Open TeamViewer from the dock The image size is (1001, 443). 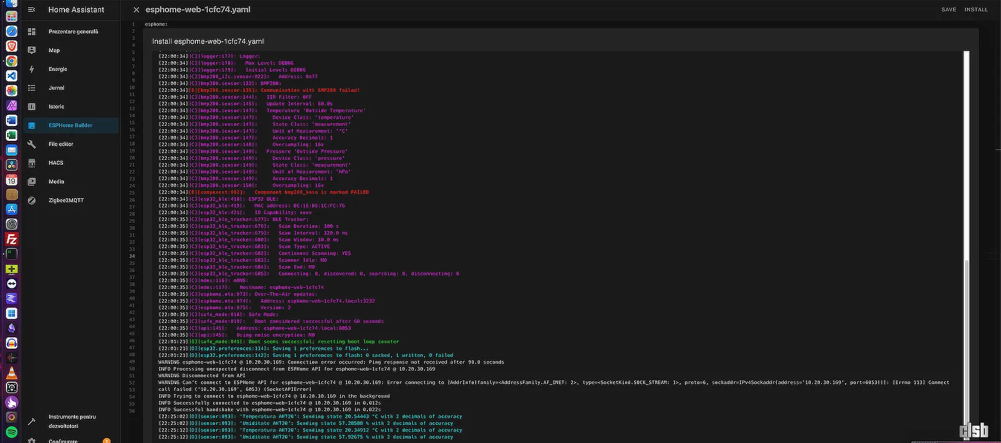(11, 284)
